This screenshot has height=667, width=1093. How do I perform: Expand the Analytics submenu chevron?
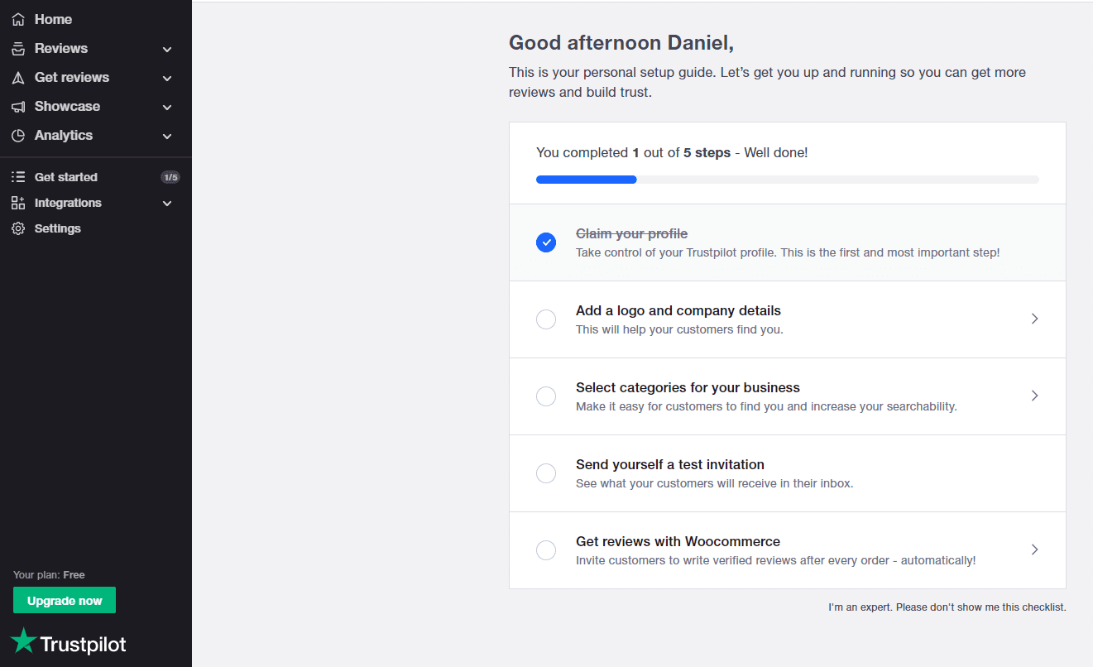[x=167, y=137]
